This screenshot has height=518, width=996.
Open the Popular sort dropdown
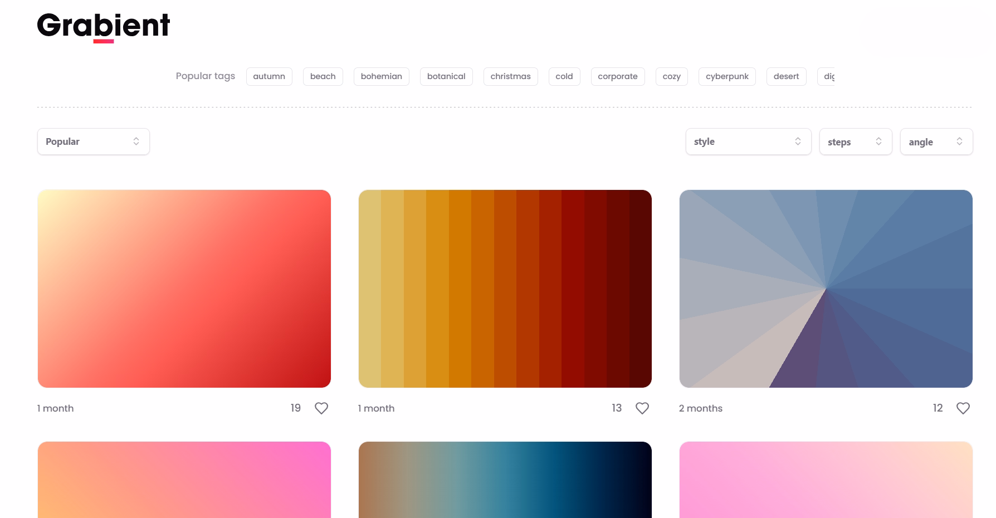pos(93,141)
